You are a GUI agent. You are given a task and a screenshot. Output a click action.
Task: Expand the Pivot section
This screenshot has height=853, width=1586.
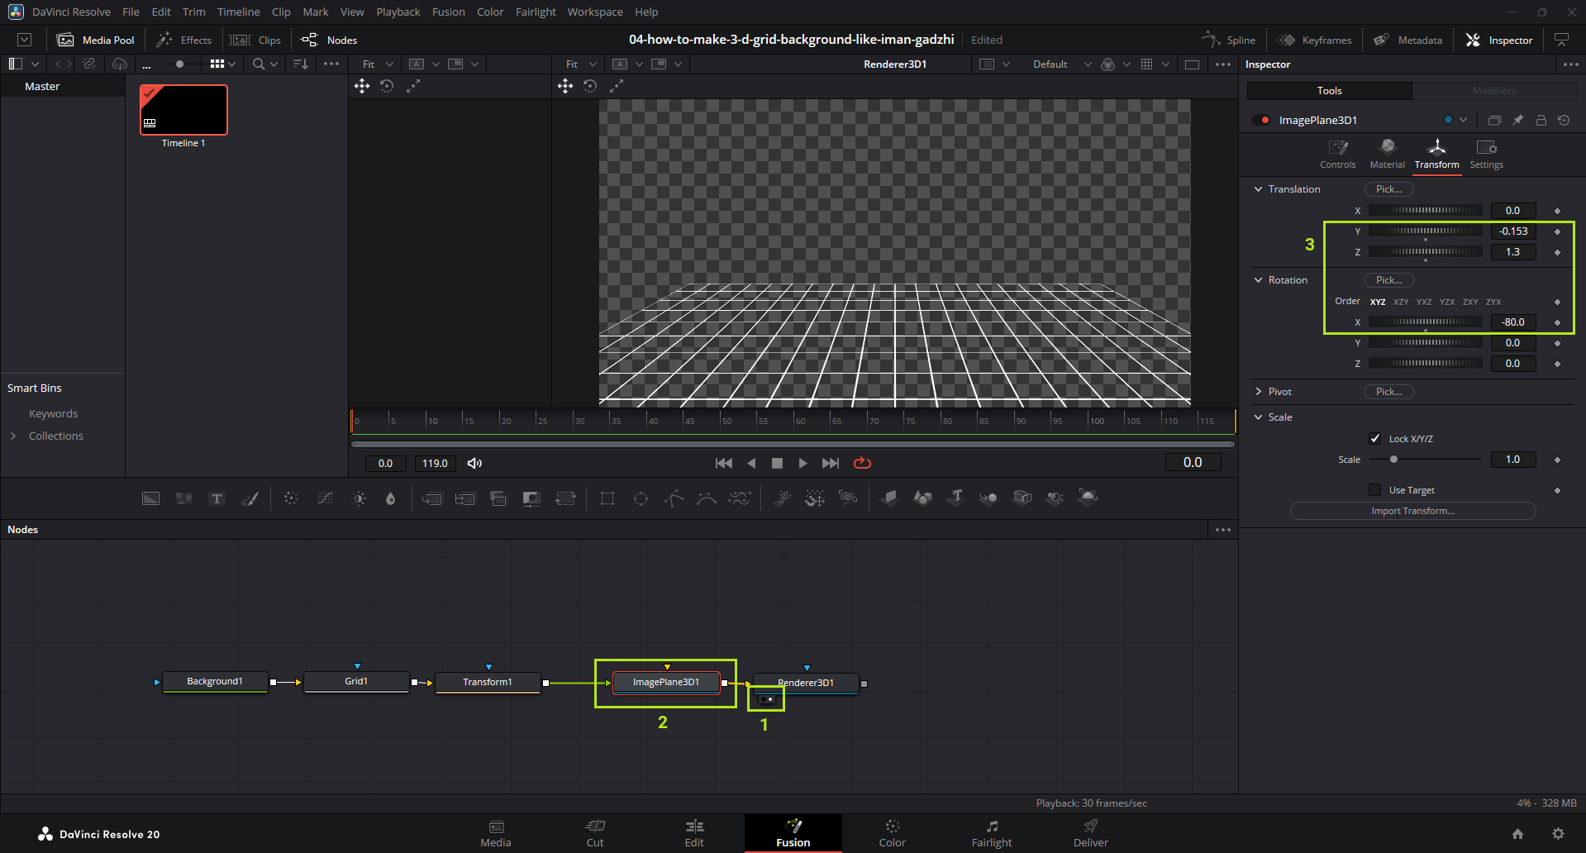coord(1259,392)
